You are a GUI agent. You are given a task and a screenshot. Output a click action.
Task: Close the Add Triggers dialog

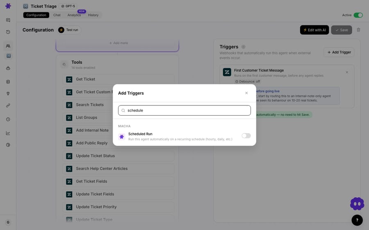tap(246, 93)
